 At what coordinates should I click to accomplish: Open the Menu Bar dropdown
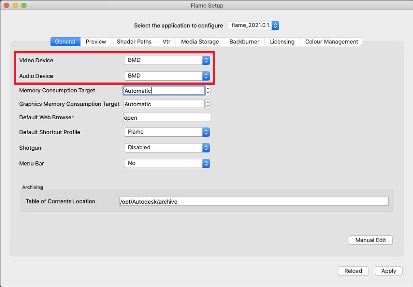click(167, 163)
